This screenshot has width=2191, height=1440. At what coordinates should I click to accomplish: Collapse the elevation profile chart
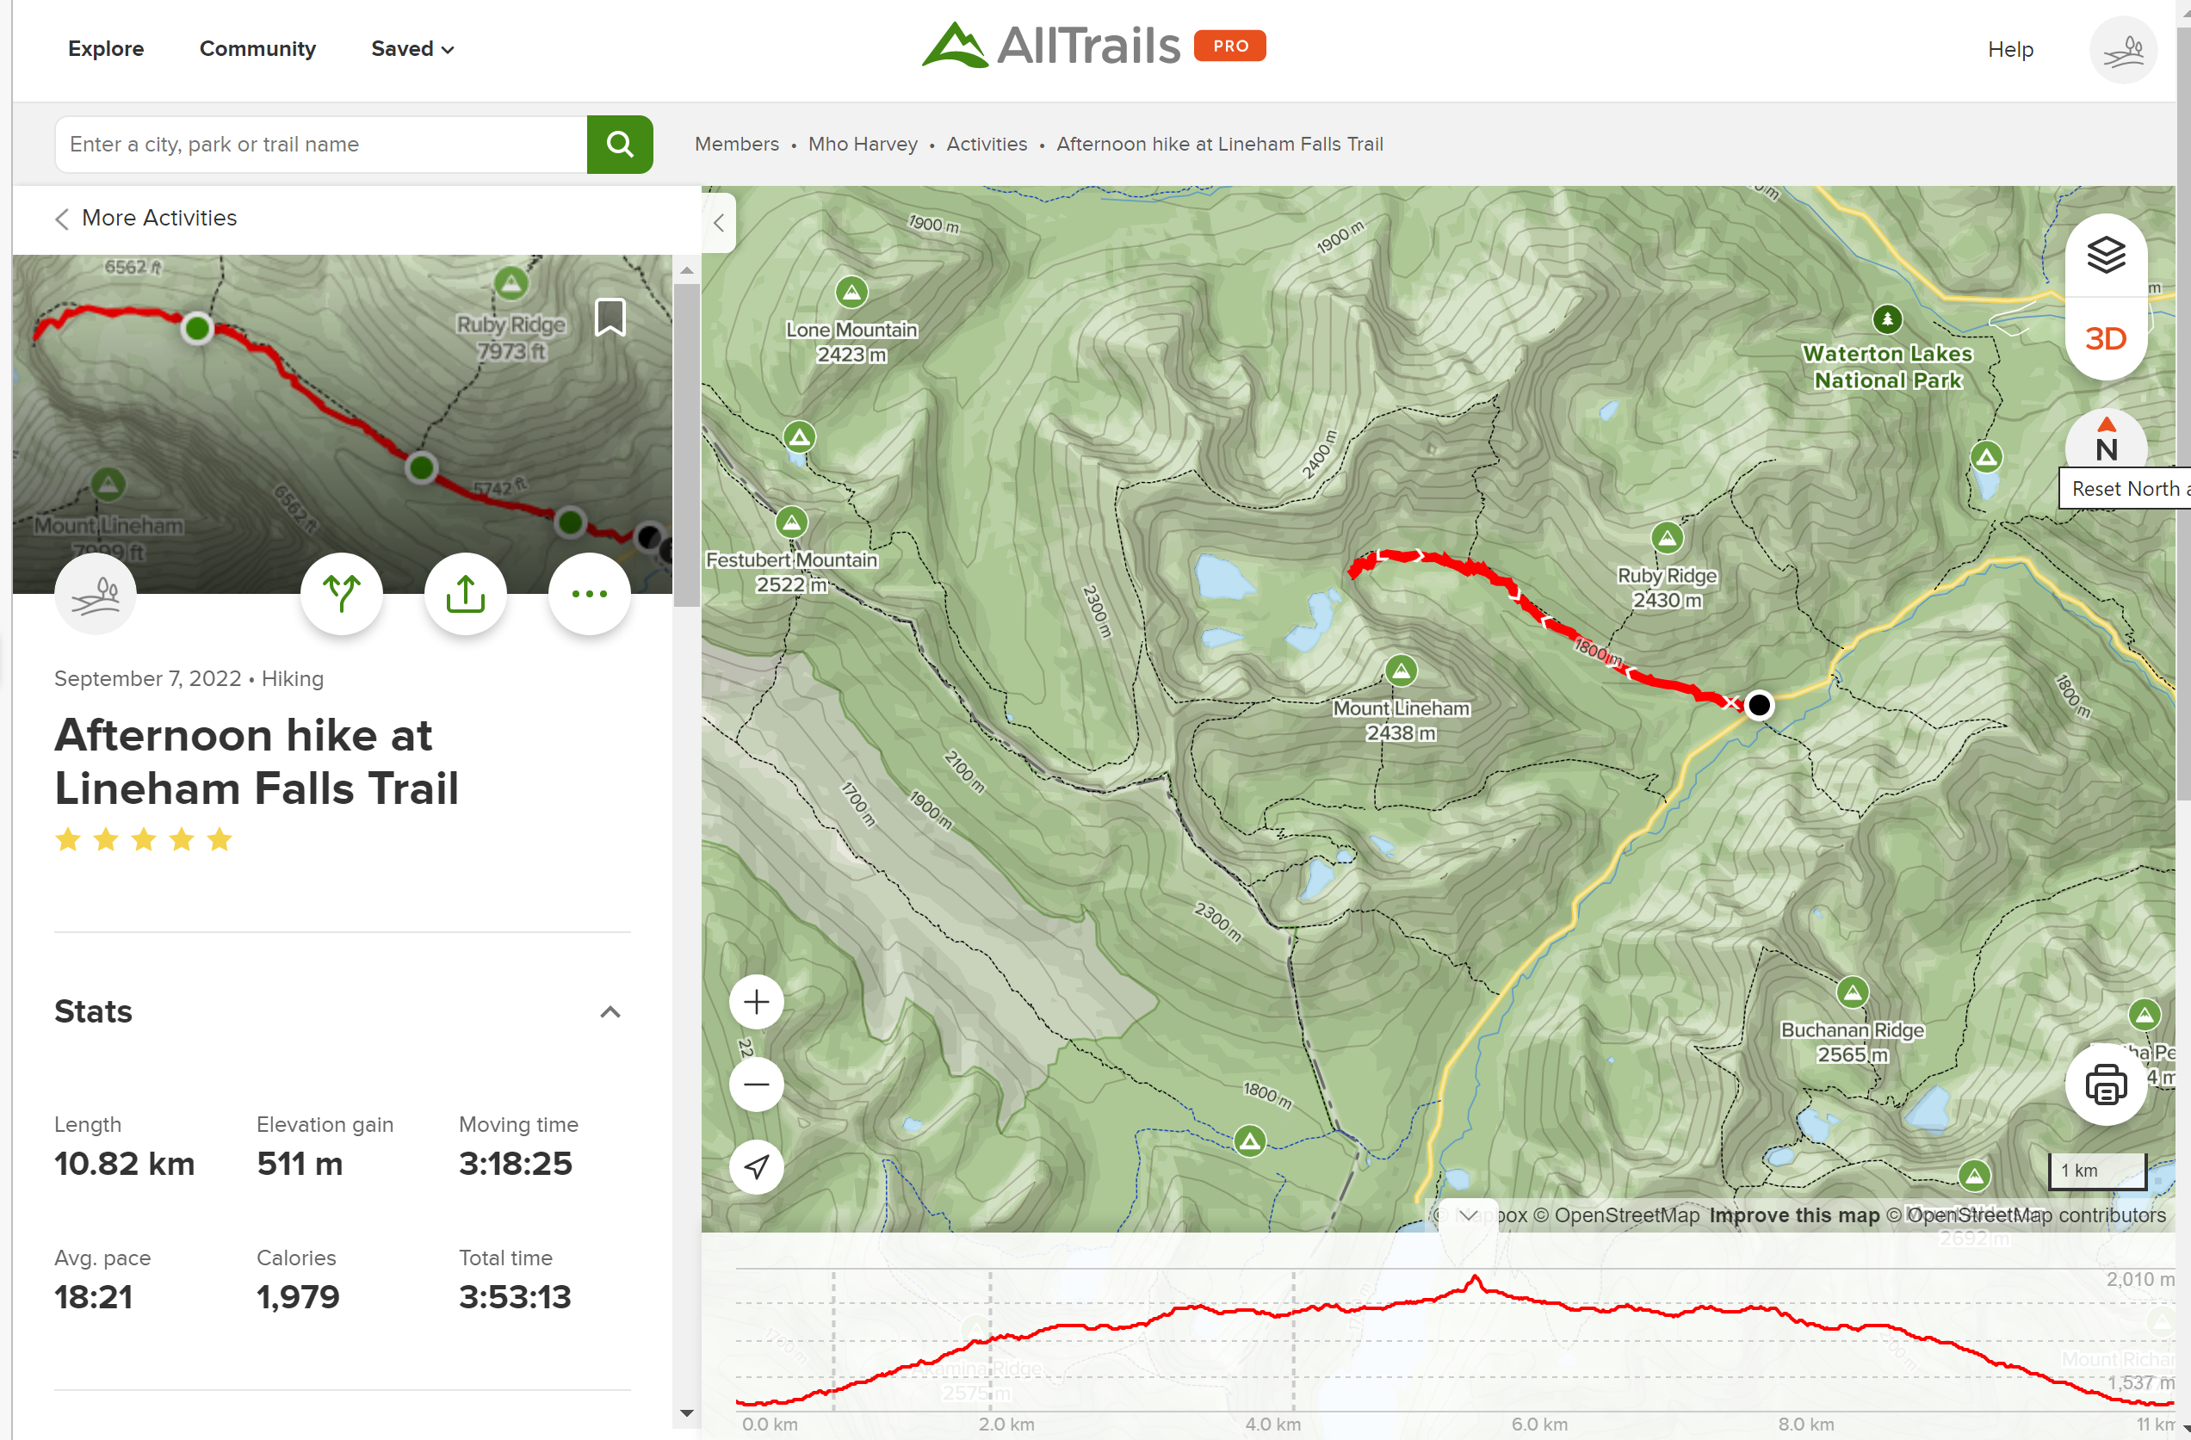coord(1468,1215)
